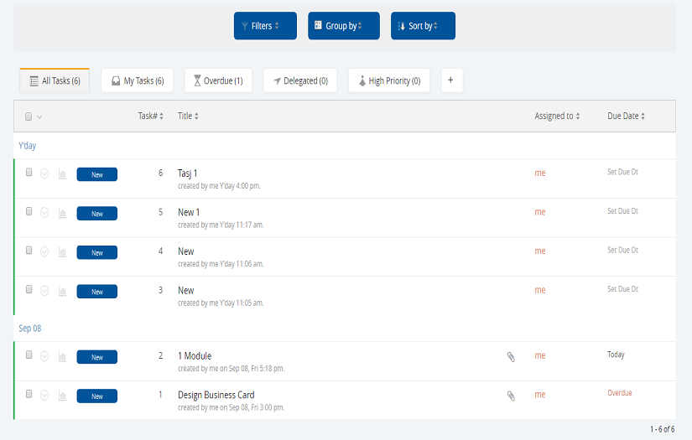Switch to the Overdue tab
Image resolution: width=692 pixels, height=440 pixels.
218,80
